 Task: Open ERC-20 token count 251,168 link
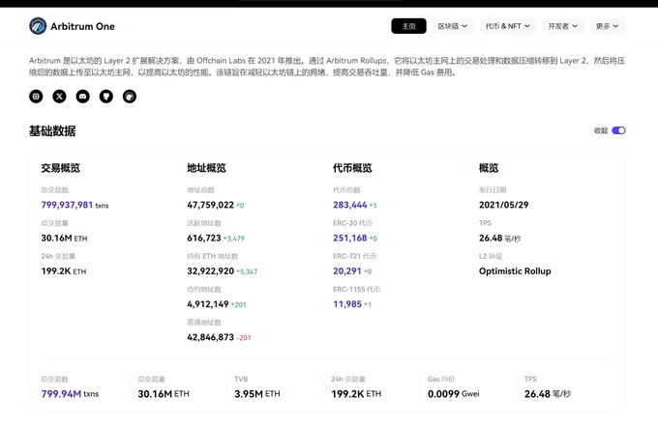tap(350, 238)
